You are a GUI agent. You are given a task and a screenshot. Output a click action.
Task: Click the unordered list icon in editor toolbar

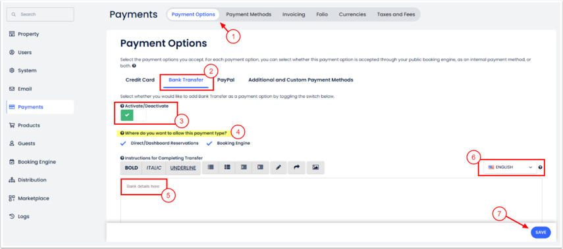(x=227, y=168)
